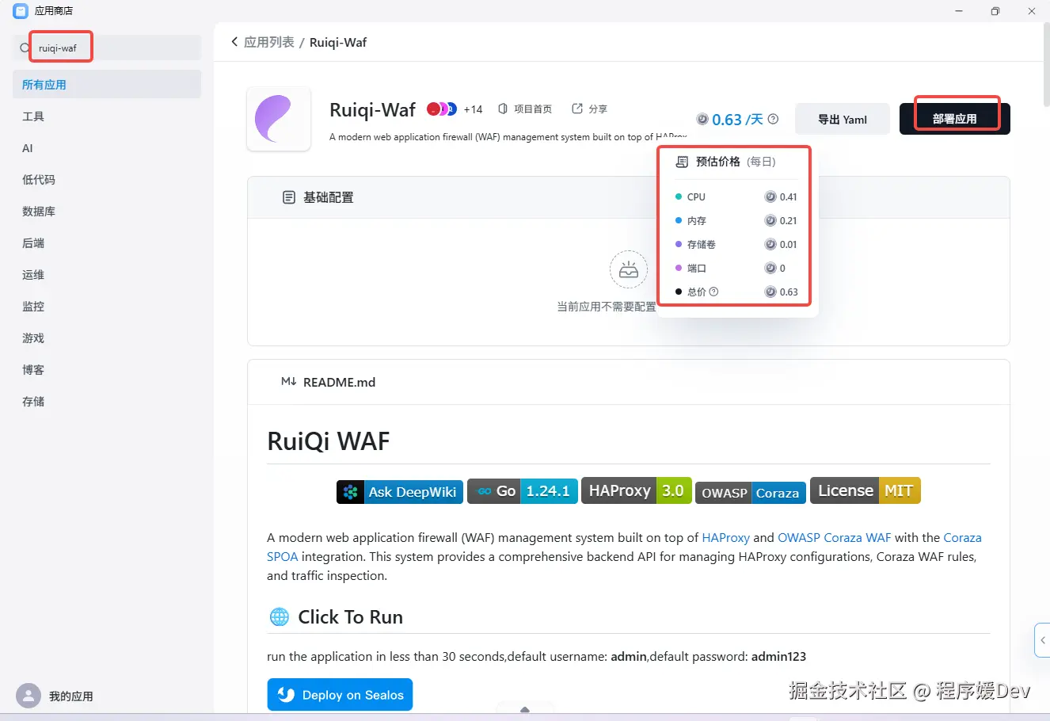Click the License MIT badge
This screenshot has width=1050, height=721.
[x=865, y=490]
